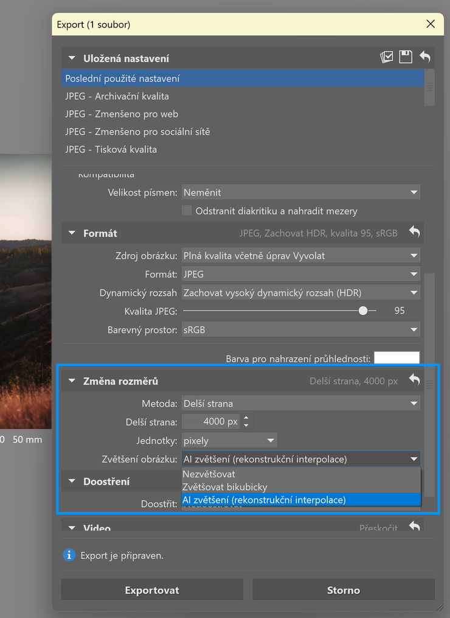Collapse the Uložená nastavení section
This screenshot has height=618, width=450.
[72, 58]
